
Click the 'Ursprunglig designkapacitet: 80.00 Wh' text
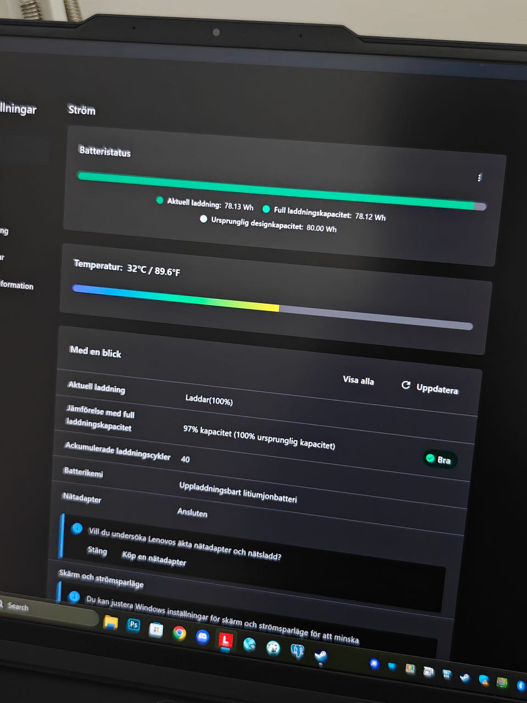pyautogui.click(x=273, y=225)
